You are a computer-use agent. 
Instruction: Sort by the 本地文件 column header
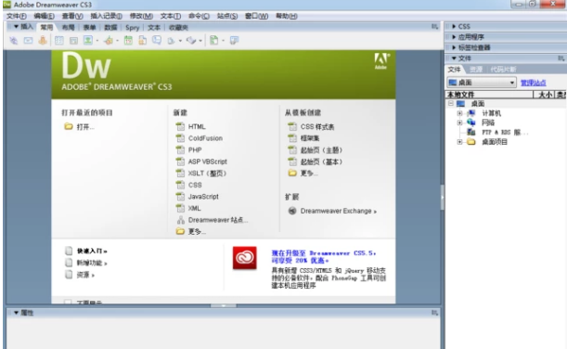[490, 95]
